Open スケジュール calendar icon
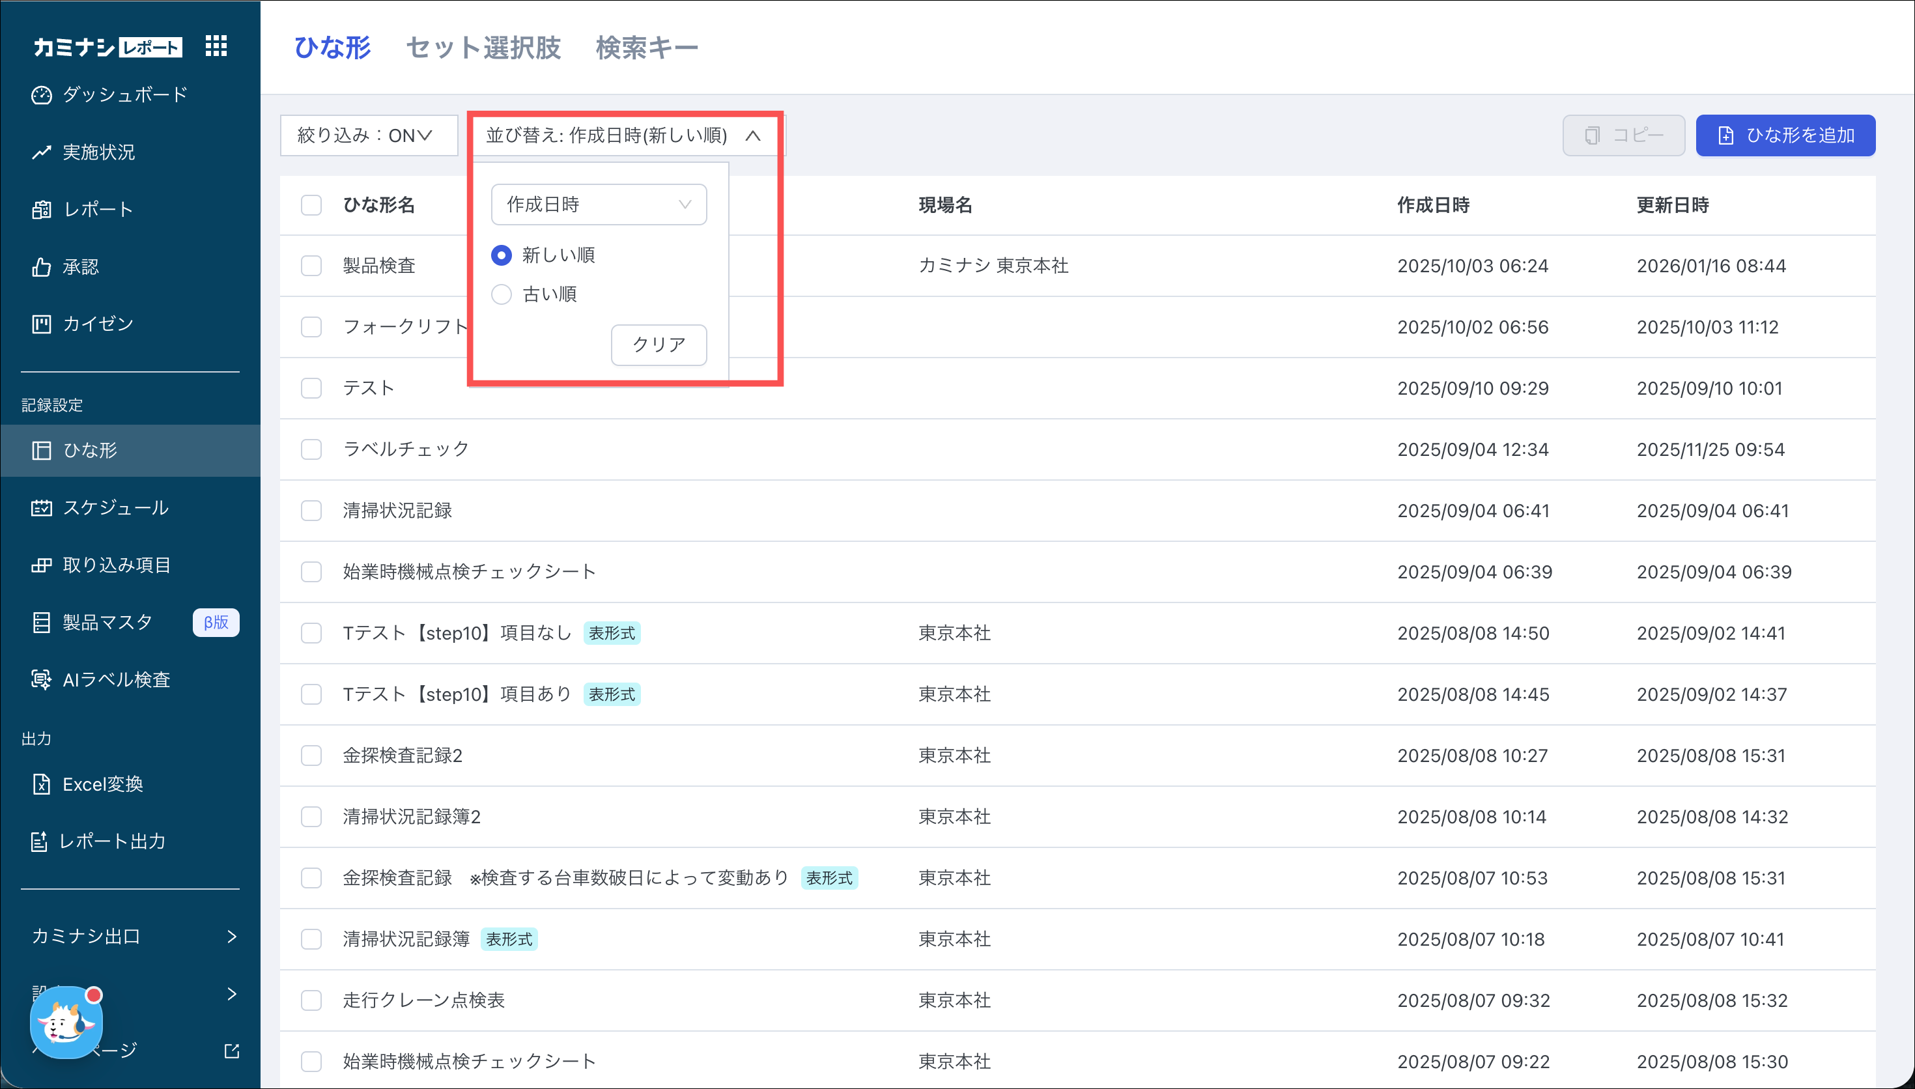The height and width of the screenshot is (1089, 1915). pos(41,508)
